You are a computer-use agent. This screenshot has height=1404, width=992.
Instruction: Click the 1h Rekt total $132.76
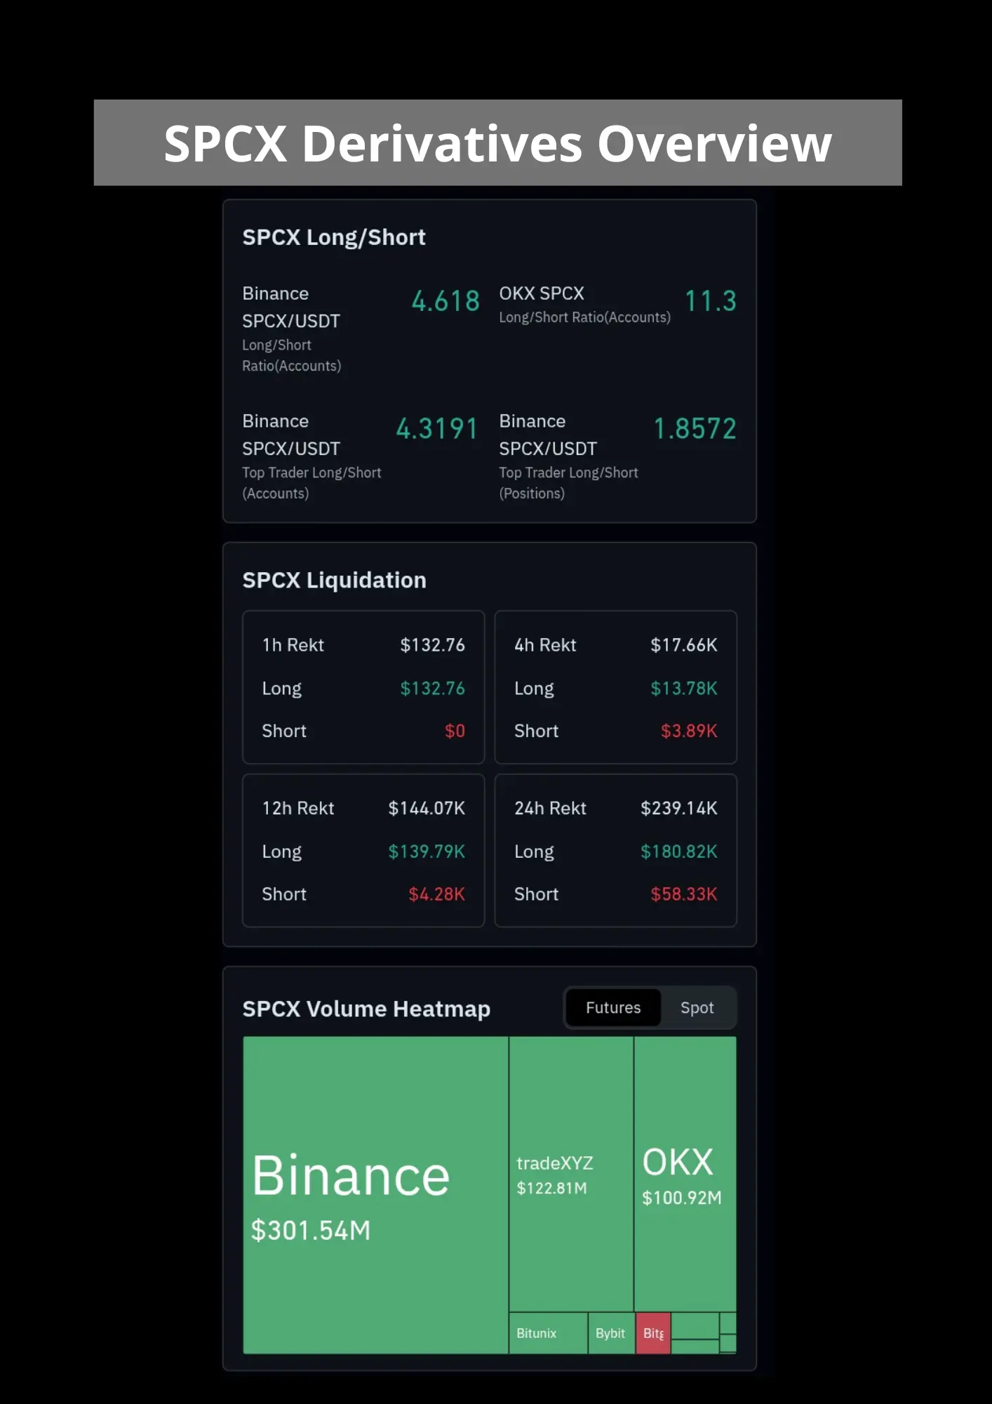point(432,645)
